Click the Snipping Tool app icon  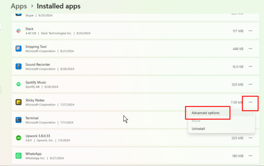[x=19, y=49]
